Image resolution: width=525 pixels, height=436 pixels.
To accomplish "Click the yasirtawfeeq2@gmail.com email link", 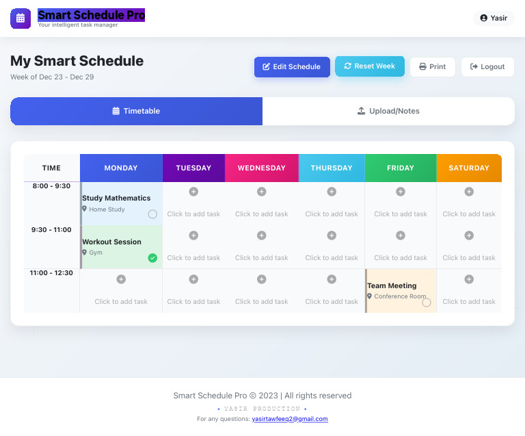I will click(x=290, y=419).
